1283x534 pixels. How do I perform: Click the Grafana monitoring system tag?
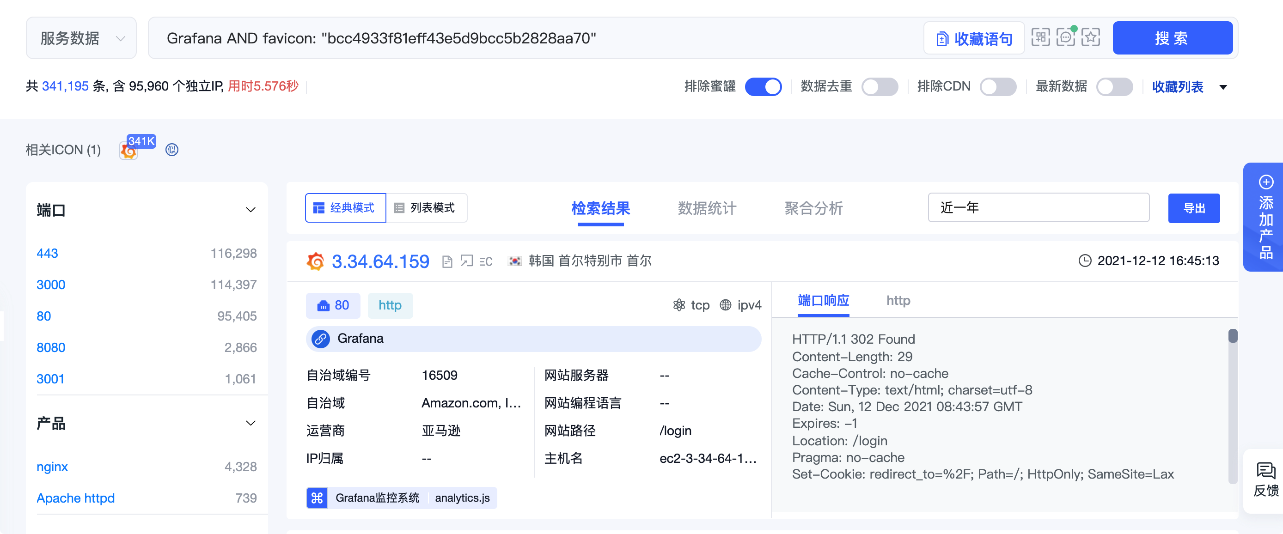pos(377,498)
